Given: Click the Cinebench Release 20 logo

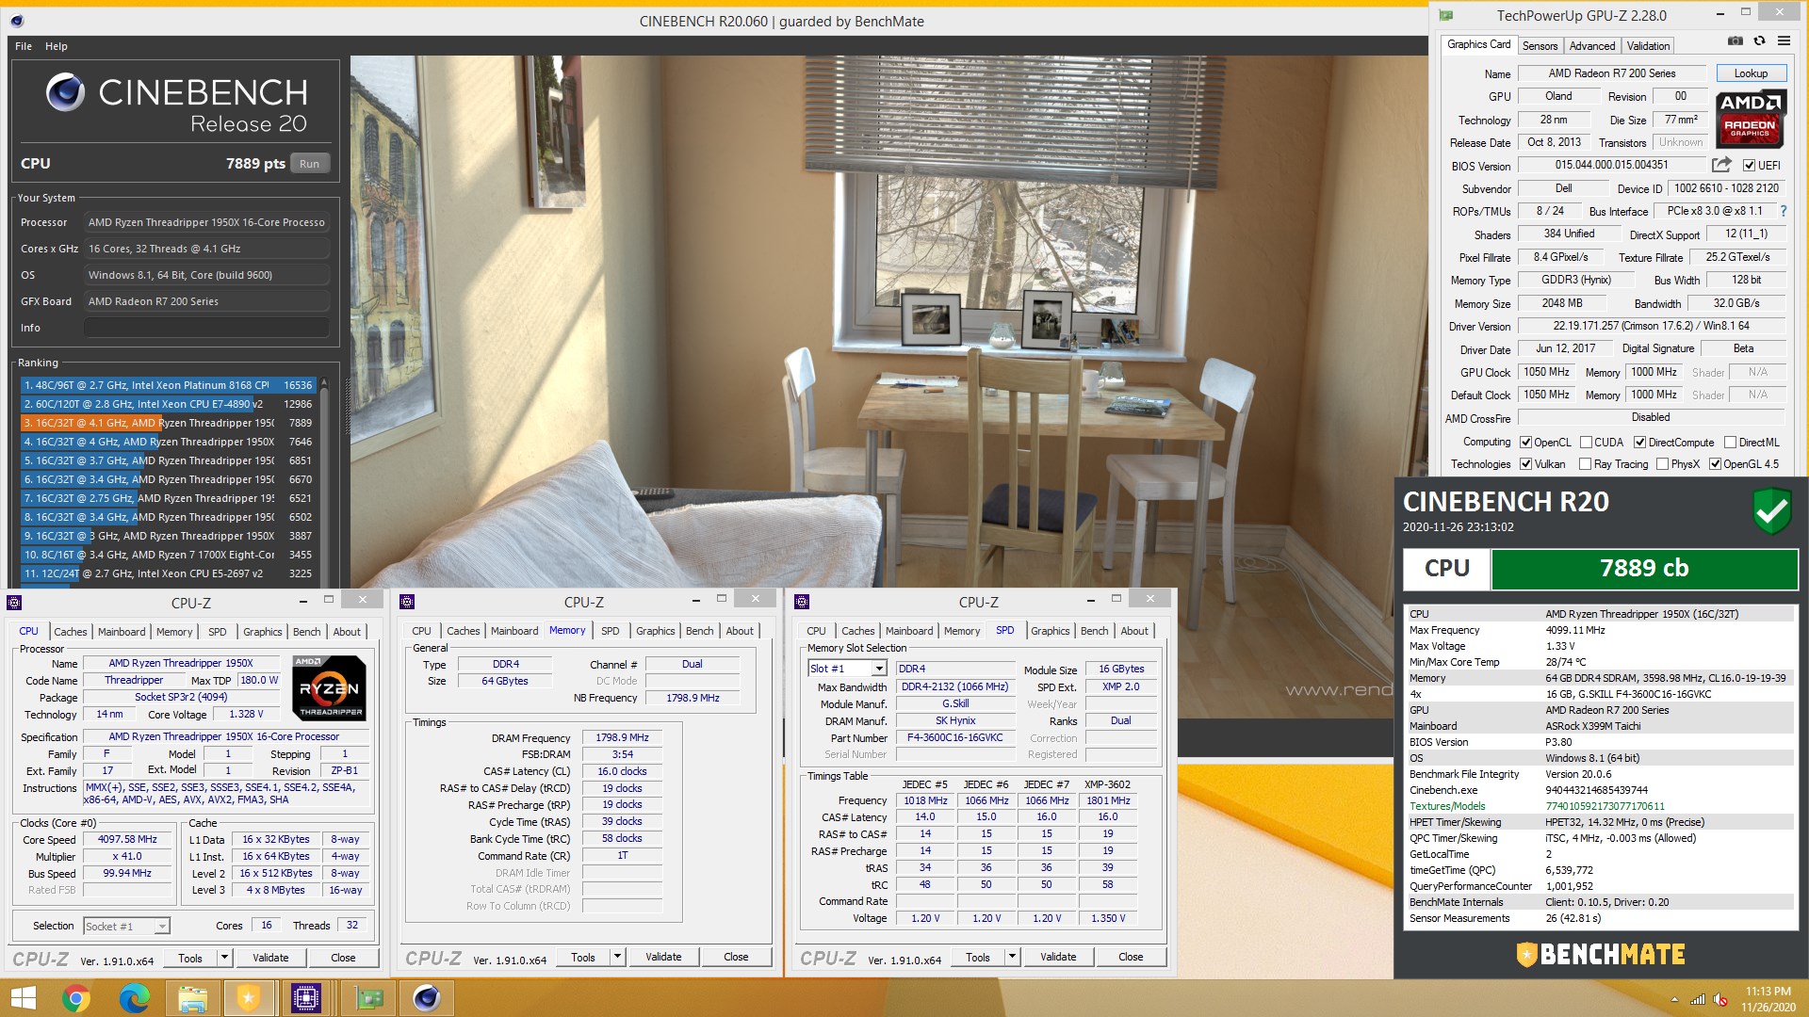Looking at the screenshot, I should tap(176, 105).
